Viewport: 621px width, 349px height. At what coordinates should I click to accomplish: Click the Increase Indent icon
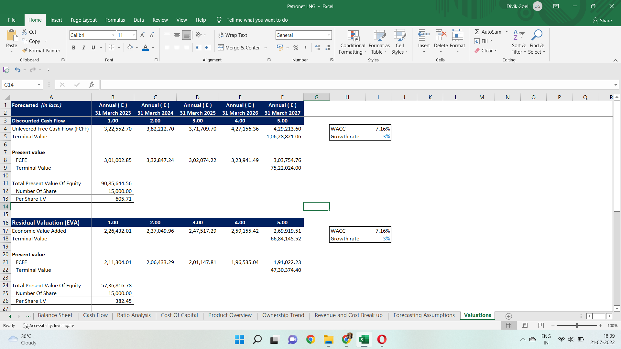208,48
